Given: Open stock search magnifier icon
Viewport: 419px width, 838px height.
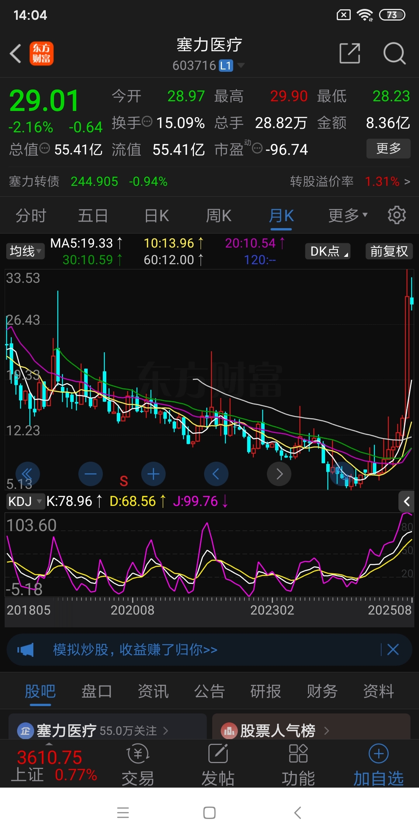Looking at the screenshot, I should [x=394, y=53].
